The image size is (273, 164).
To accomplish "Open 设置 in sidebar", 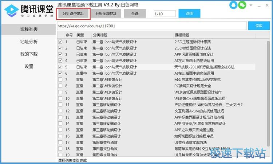I will click(x=29, y=66).
